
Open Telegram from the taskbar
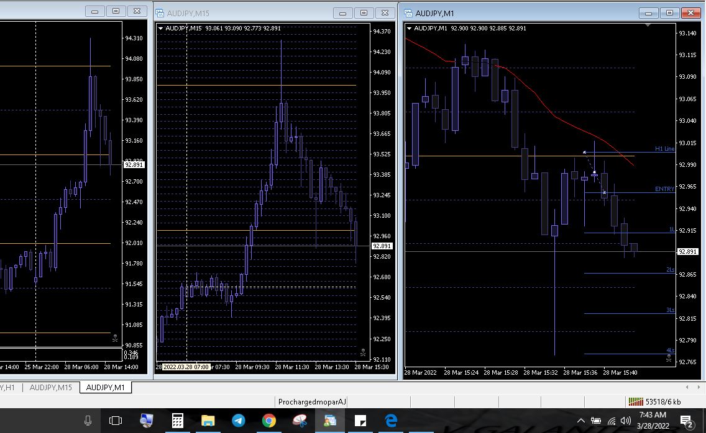[239, 421]
